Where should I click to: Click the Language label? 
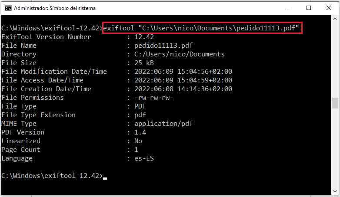click(17, 158)
